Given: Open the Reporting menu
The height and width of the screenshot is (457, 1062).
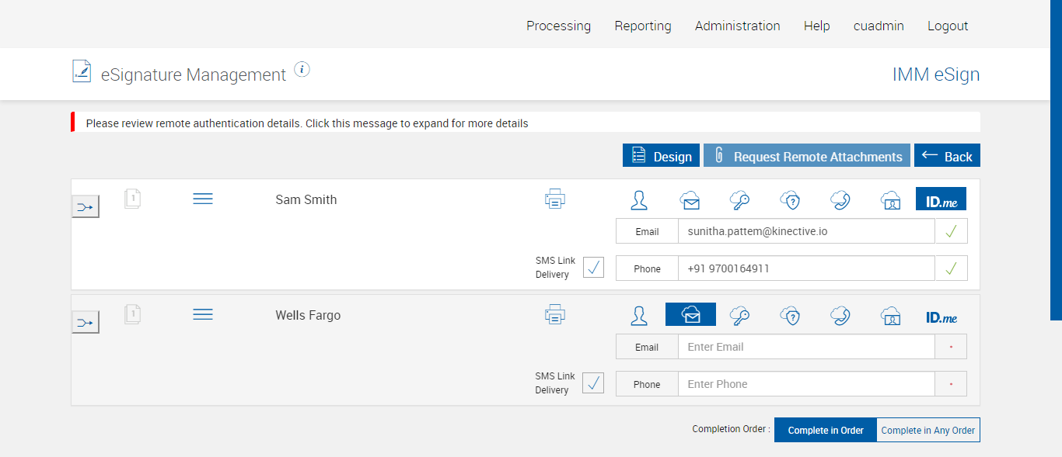Looking at the screenshot, I should [643, 26].
